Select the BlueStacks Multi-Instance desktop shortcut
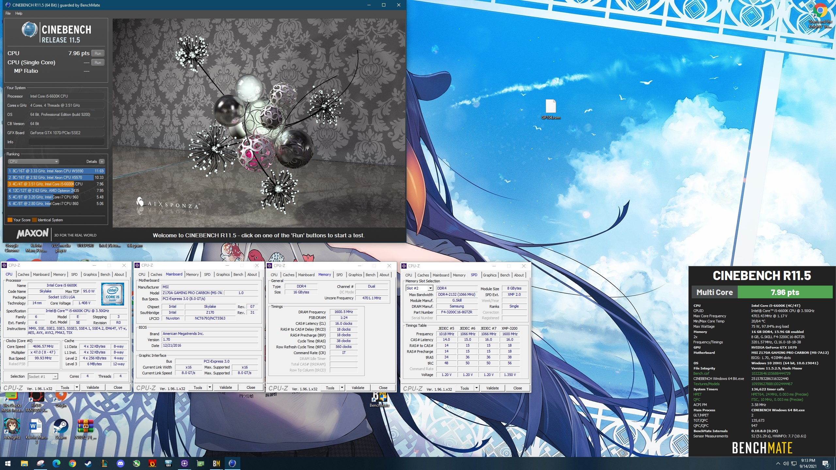Image resolution: width=836 pixels, height=470 pixels. click(x=12, y=402)
